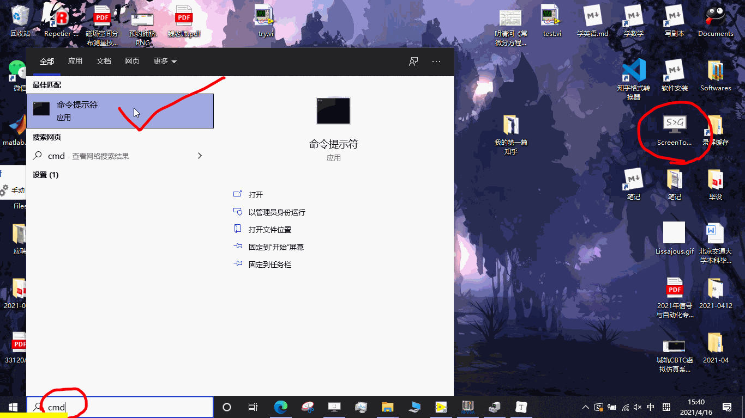Expand the 更多 search filter dropdown

(164, 61)
